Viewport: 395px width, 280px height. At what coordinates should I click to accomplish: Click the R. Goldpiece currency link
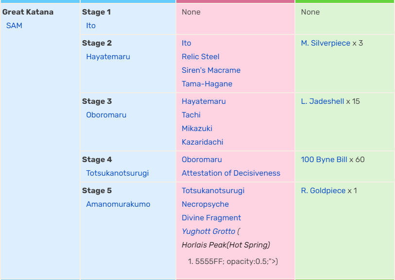tap(323, 191)
